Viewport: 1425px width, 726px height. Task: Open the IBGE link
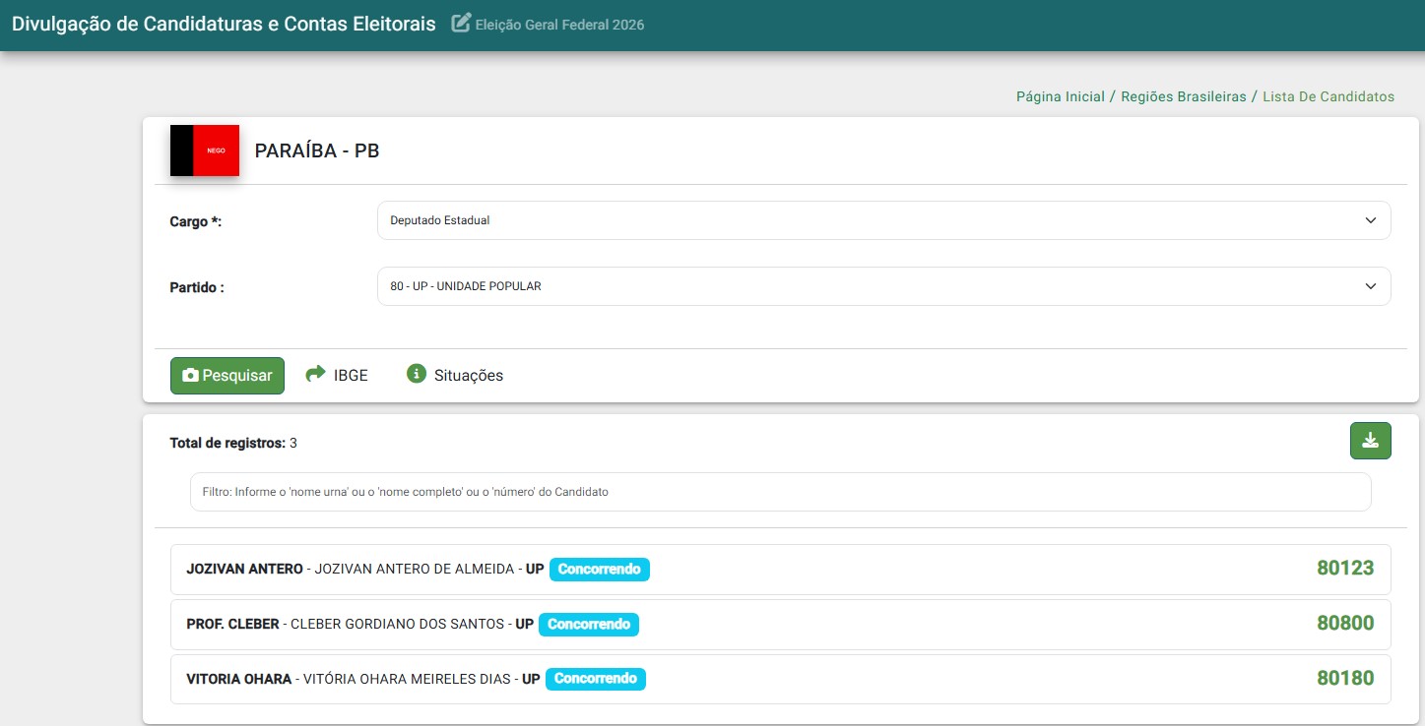click(x=351, y=376)
